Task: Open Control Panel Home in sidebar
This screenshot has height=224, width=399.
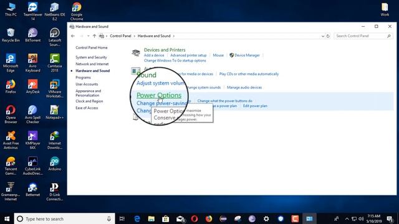Action: tap(92, 47)
